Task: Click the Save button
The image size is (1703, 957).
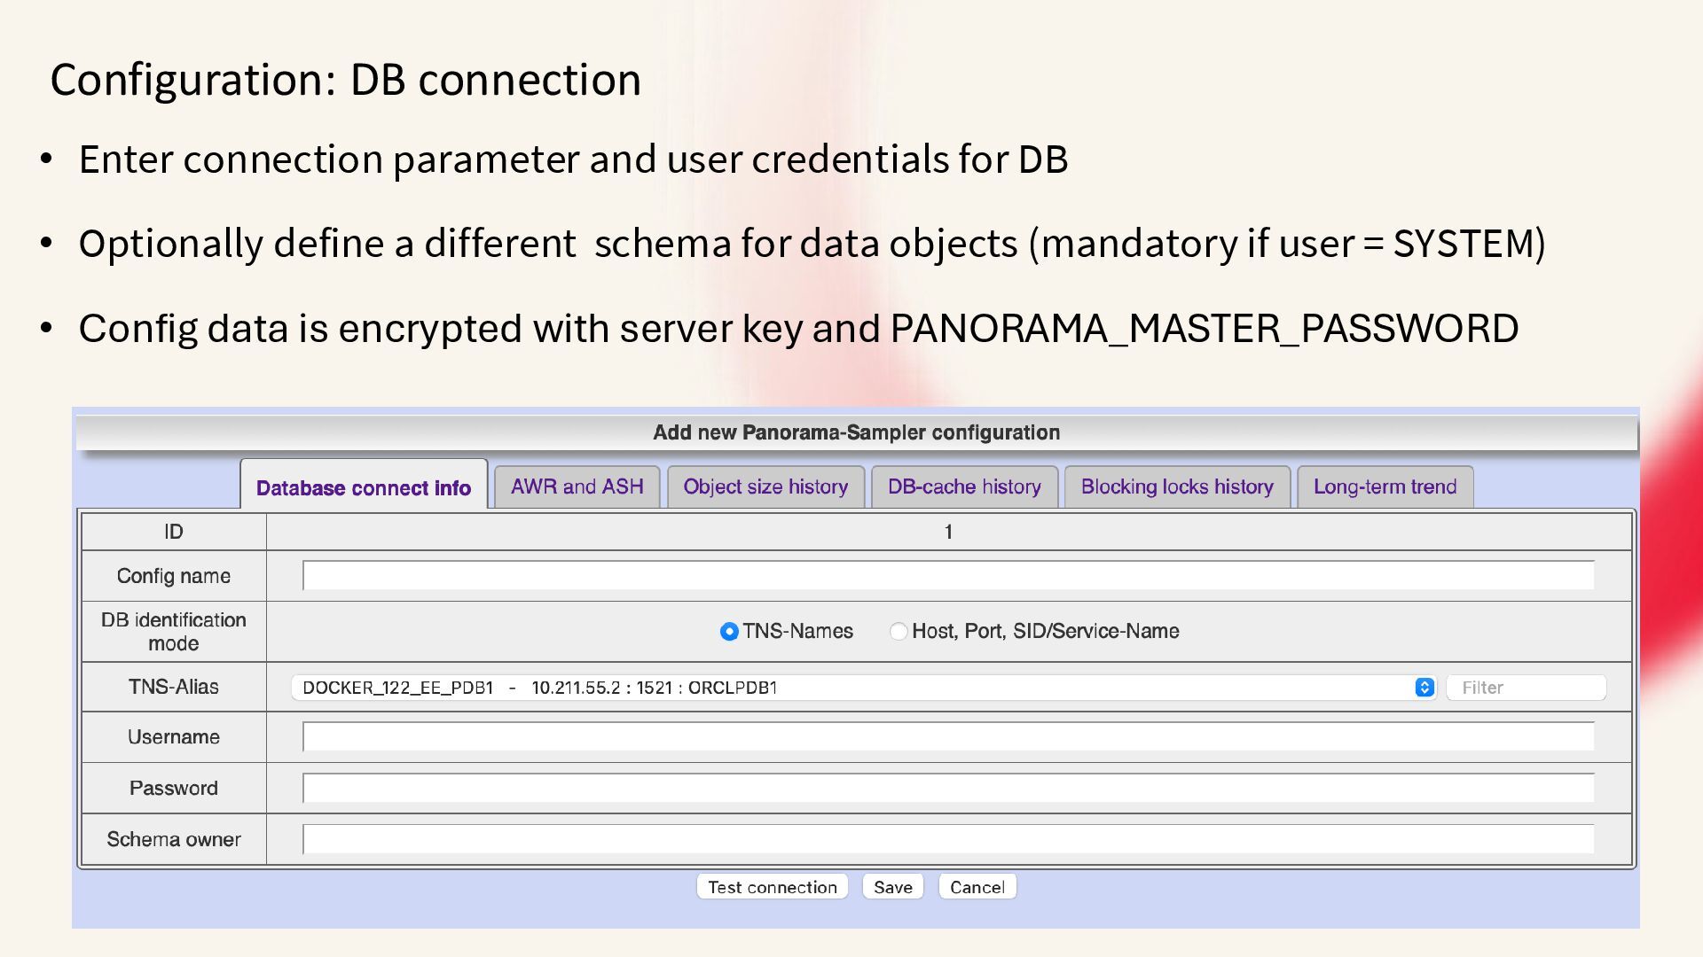Action: (892, 887)
